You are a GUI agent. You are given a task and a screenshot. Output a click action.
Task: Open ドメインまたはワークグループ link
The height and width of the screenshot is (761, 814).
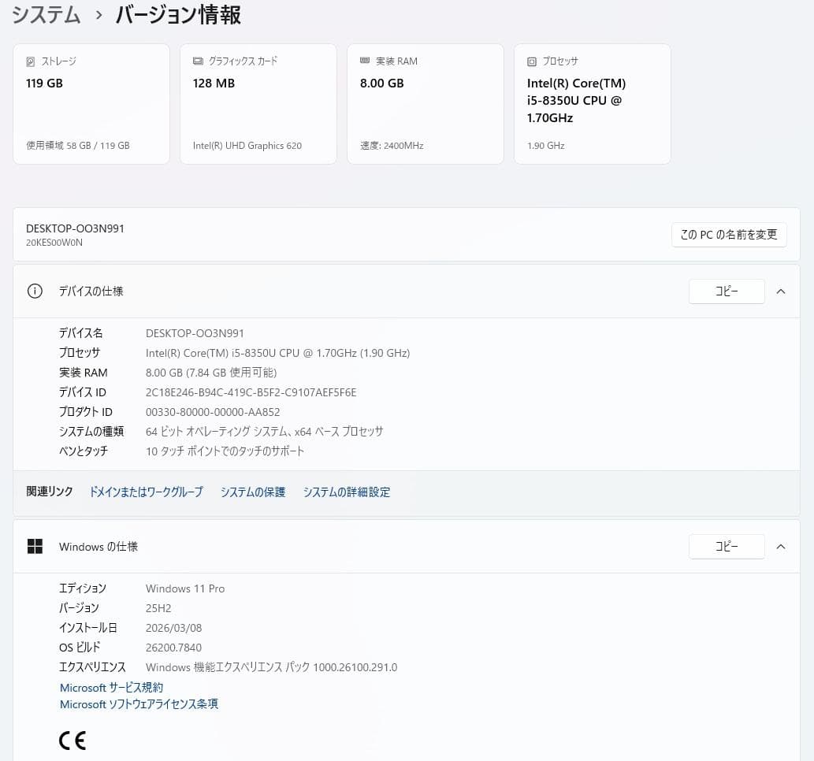pos(147,492)
